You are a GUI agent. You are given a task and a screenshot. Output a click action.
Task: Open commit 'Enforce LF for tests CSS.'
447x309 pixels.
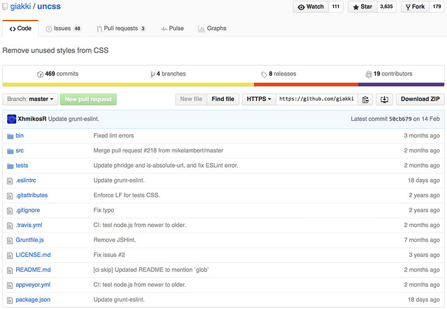coord(127,195)
